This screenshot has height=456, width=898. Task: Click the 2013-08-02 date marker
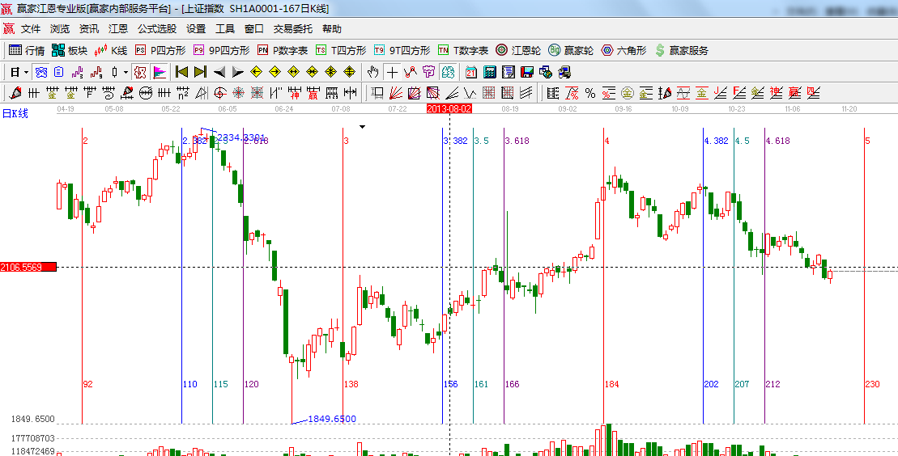tap(449, 108)
